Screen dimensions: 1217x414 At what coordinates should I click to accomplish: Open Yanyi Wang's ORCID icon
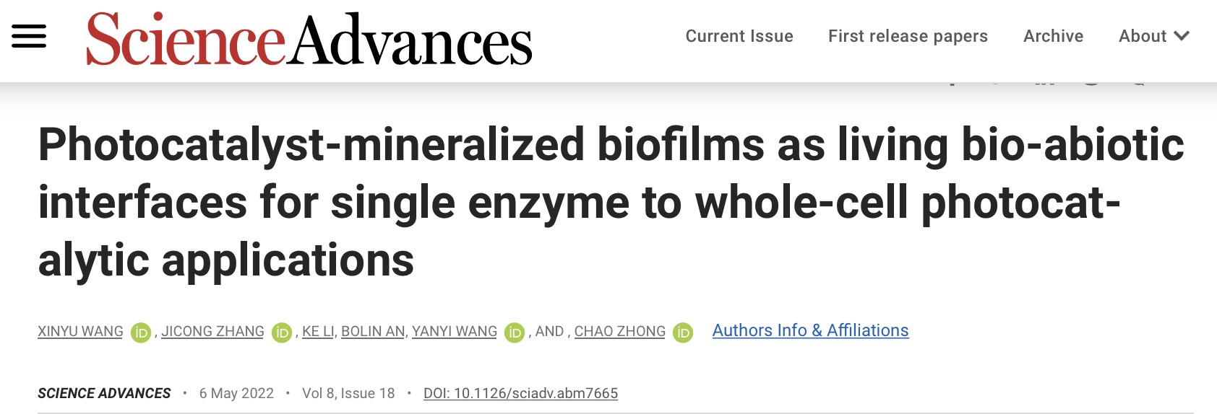[x=515, y=332]
